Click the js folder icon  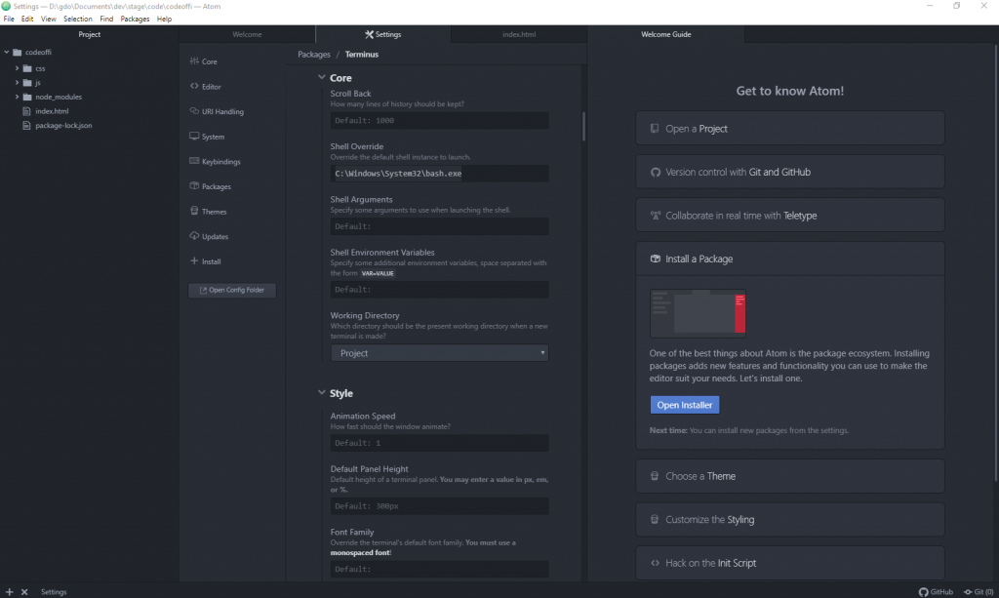27,82
